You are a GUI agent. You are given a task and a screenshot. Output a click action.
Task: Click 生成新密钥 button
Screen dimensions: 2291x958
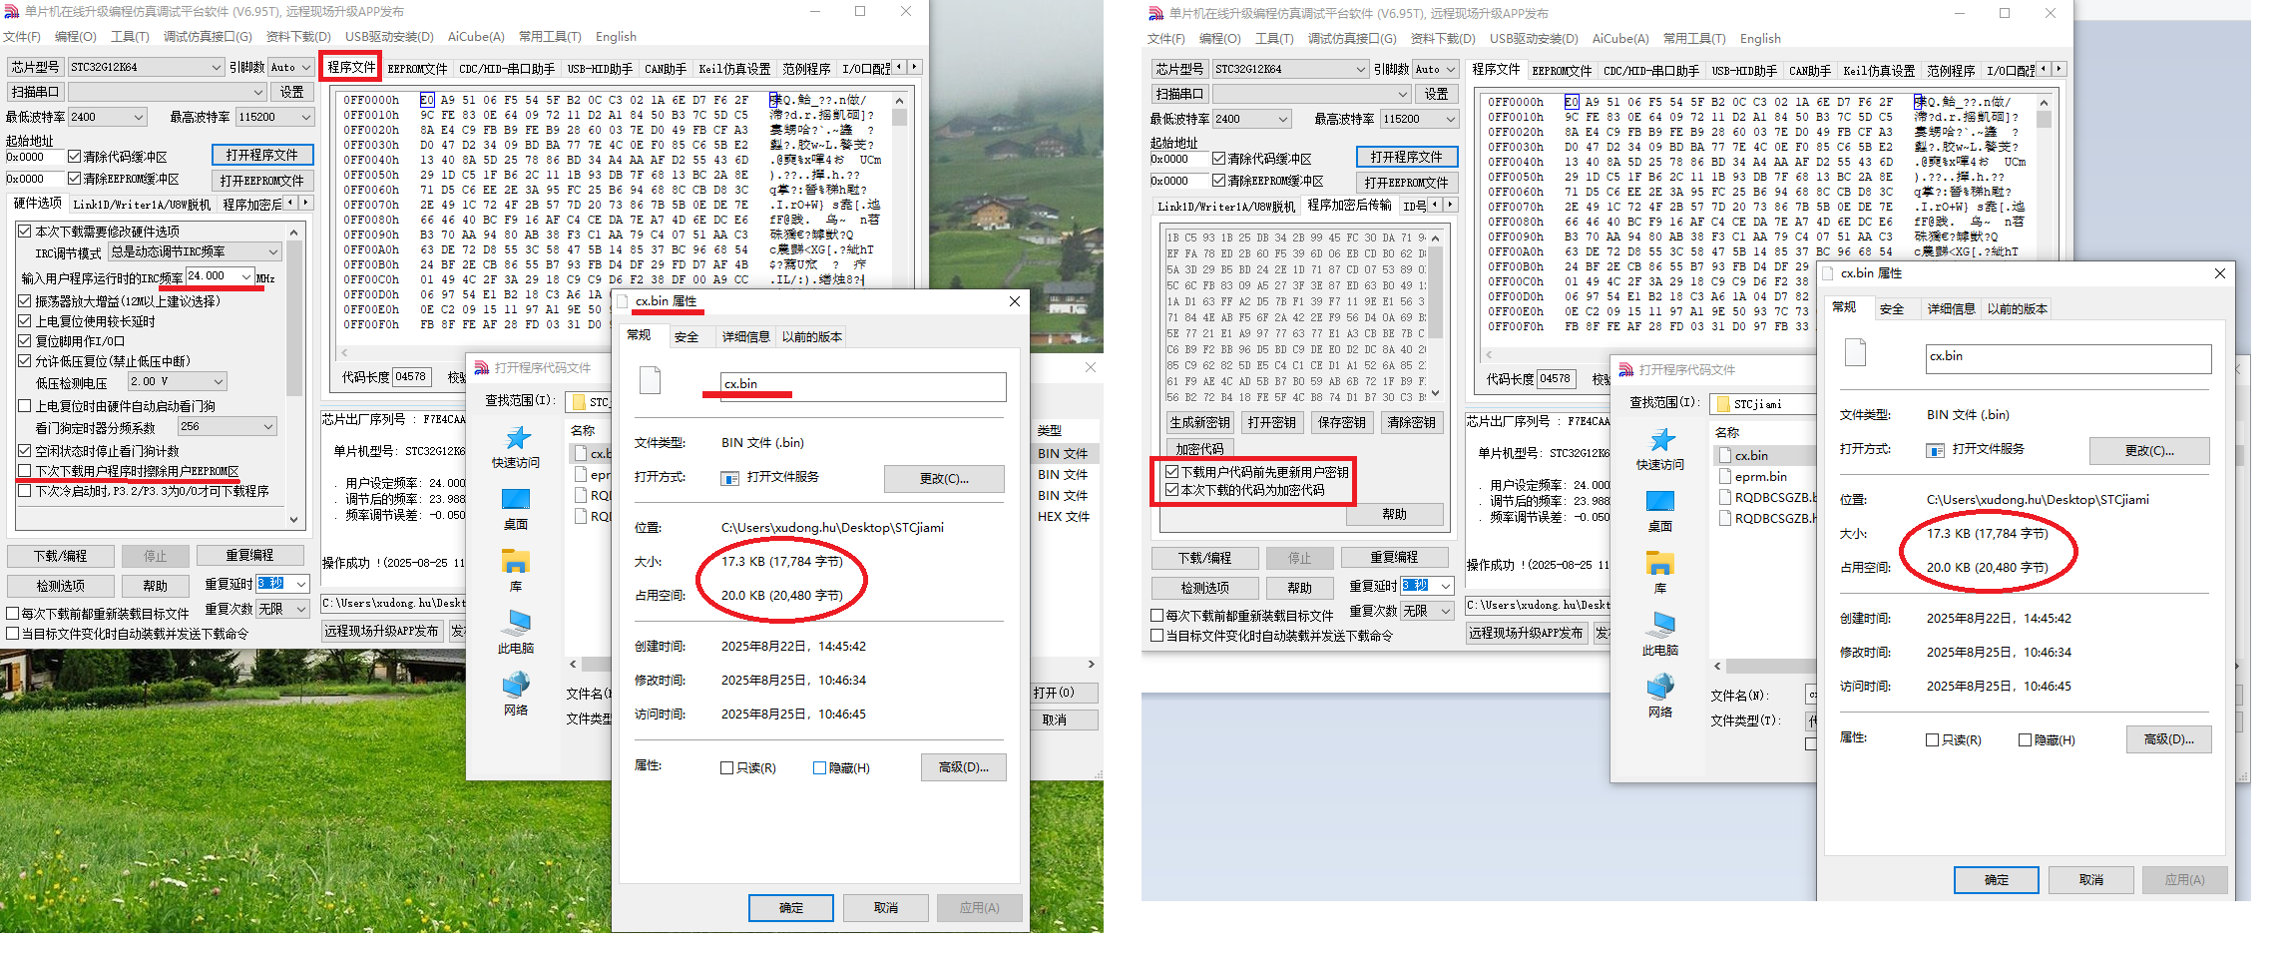pyautogui.click(x=1199, y=423)
